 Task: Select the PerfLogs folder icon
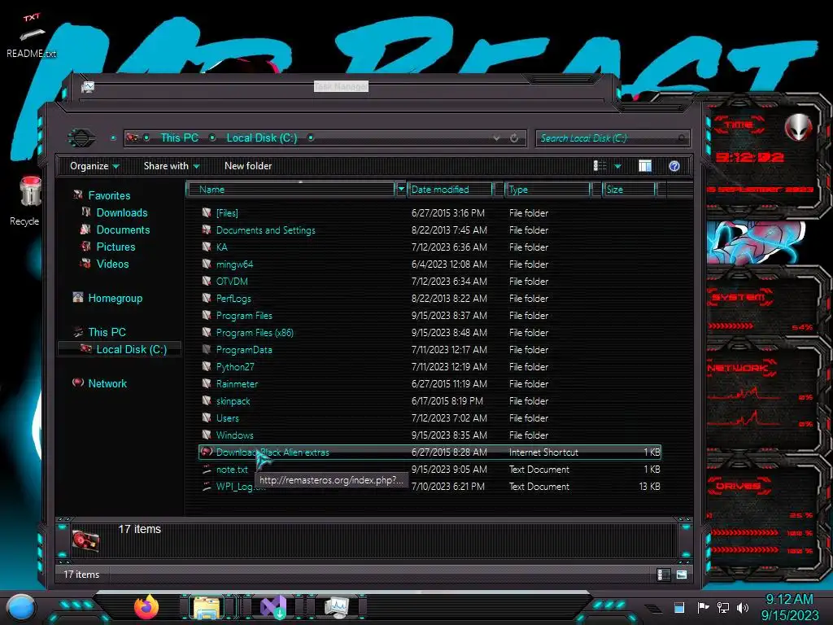(207, 298)
